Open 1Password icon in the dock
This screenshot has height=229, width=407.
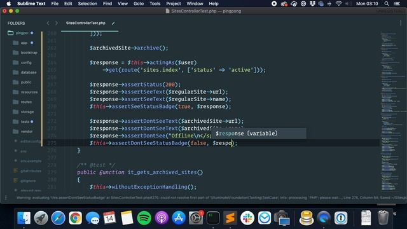341,218
